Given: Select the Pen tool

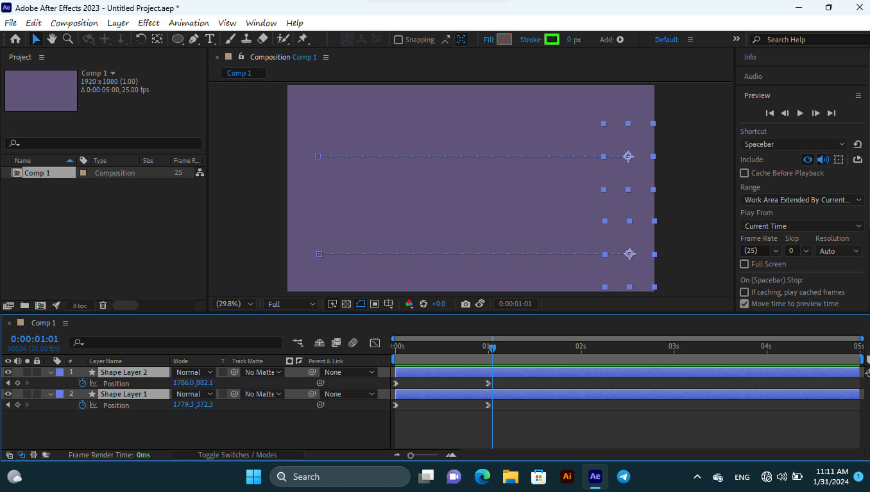Looking at the screenshot, I should (194, 39).
